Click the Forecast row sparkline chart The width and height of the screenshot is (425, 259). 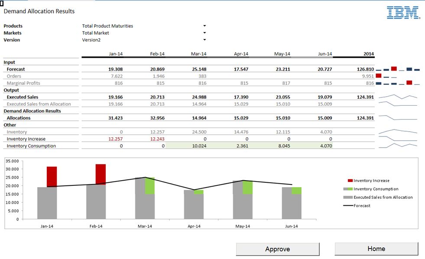coord(398,69)
